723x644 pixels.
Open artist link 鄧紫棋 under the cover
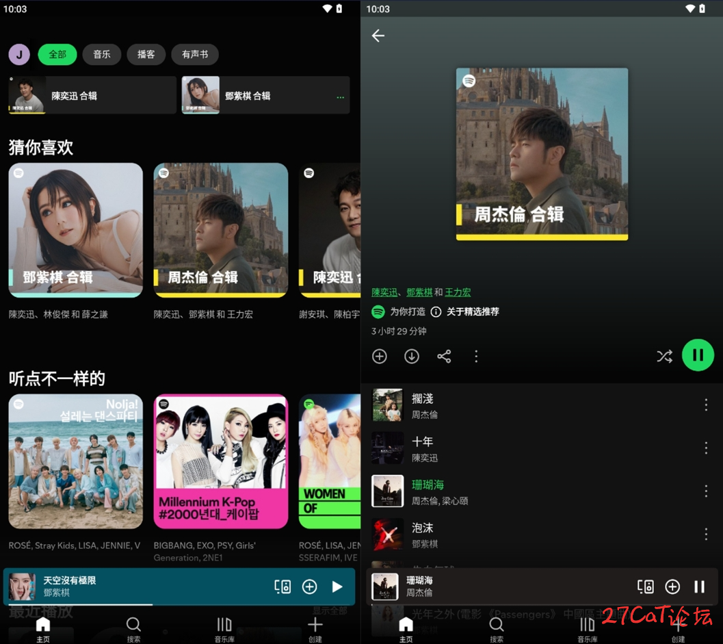(419, 292)
